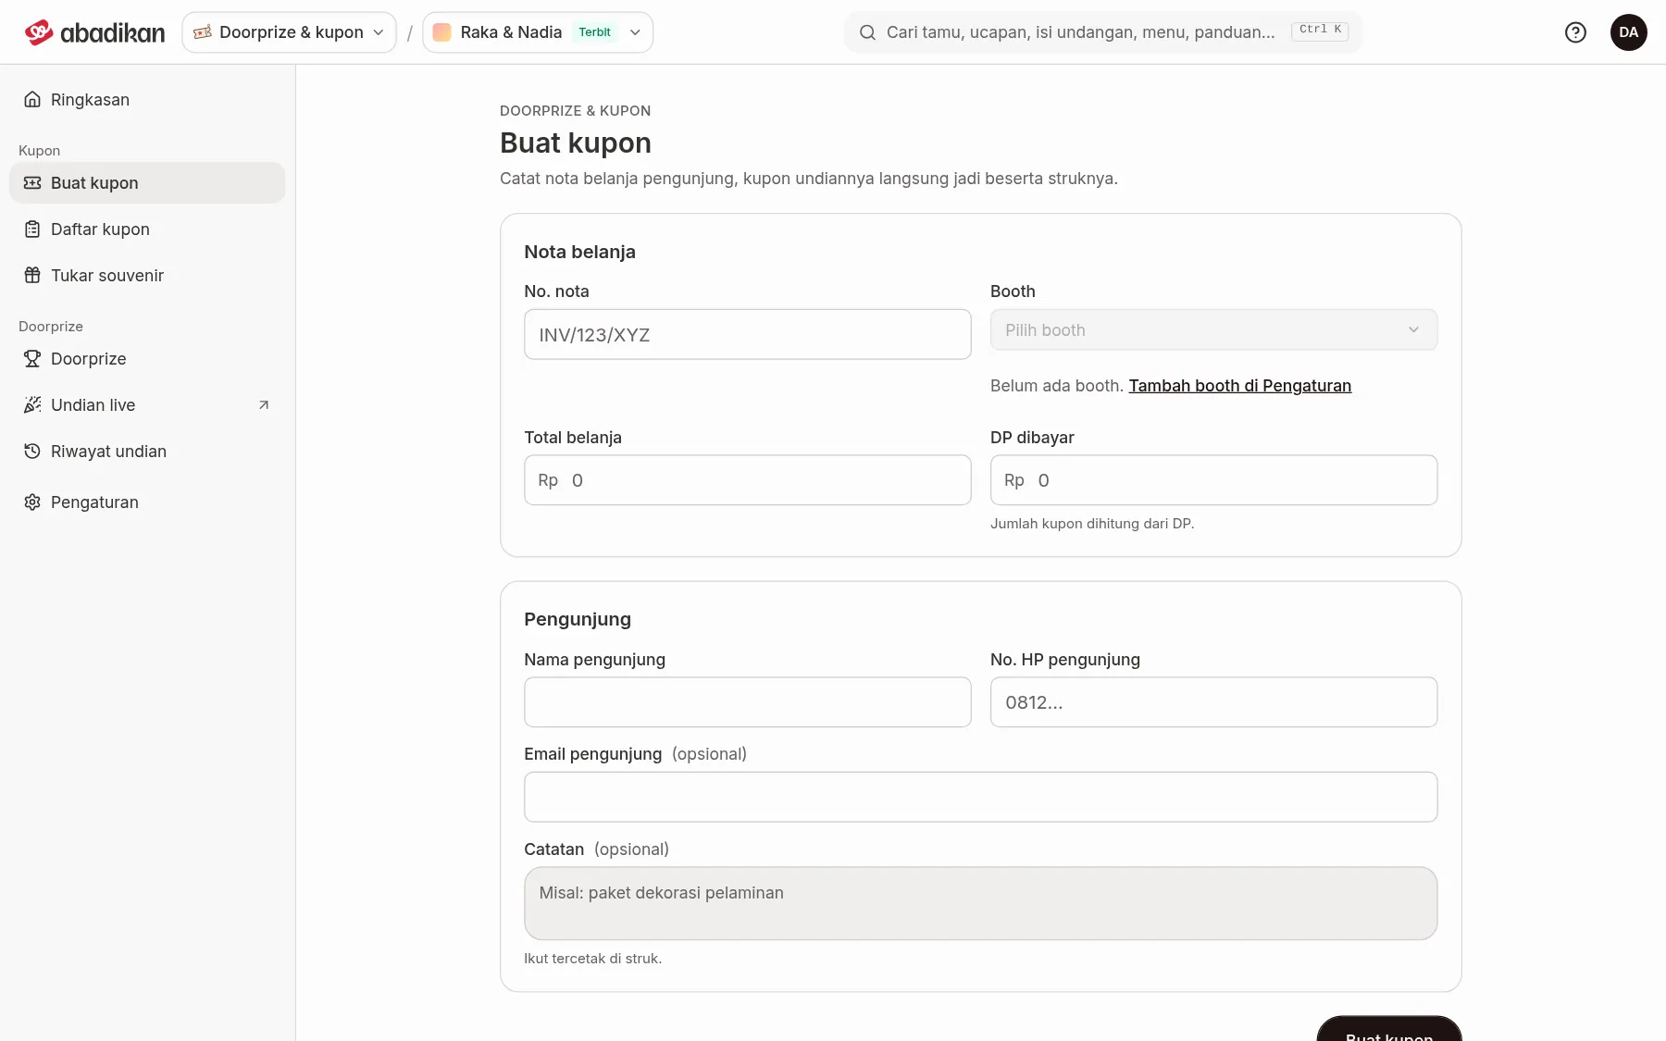Image resolution: width=1666 pixels, height=1041 pixels.
Task: Expand the Pilih booth dropdown
Action: pyautogui.click(x=1213, y=329)
